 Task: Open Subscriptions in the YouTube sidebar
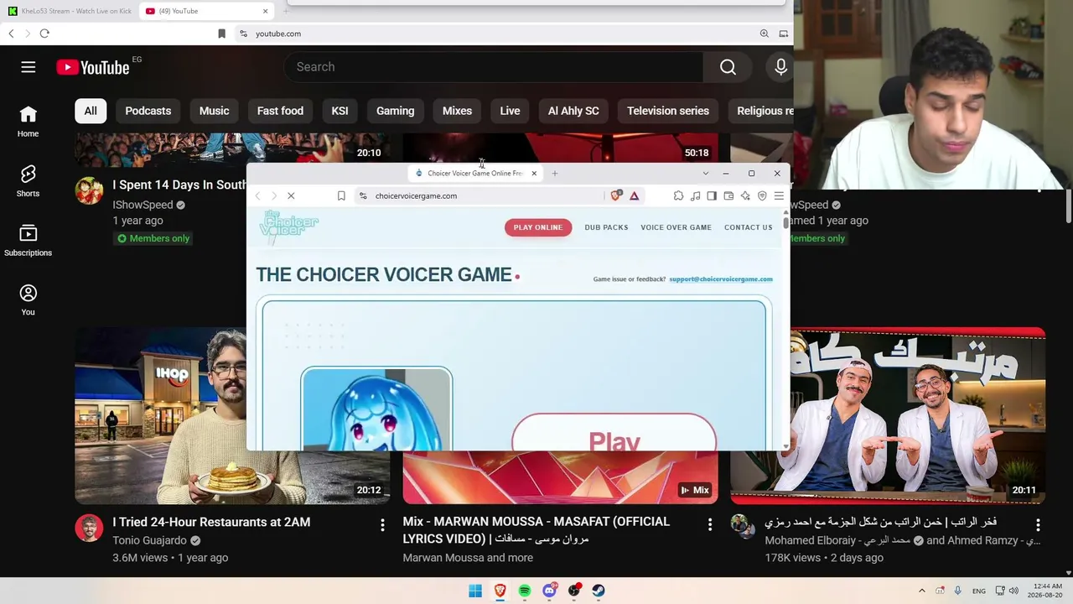click(28, 241)
